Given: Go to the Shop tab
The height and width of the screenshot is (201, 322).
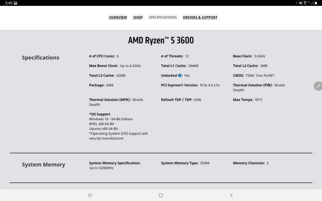Looking at the screenshot, I should pos(138,18).
